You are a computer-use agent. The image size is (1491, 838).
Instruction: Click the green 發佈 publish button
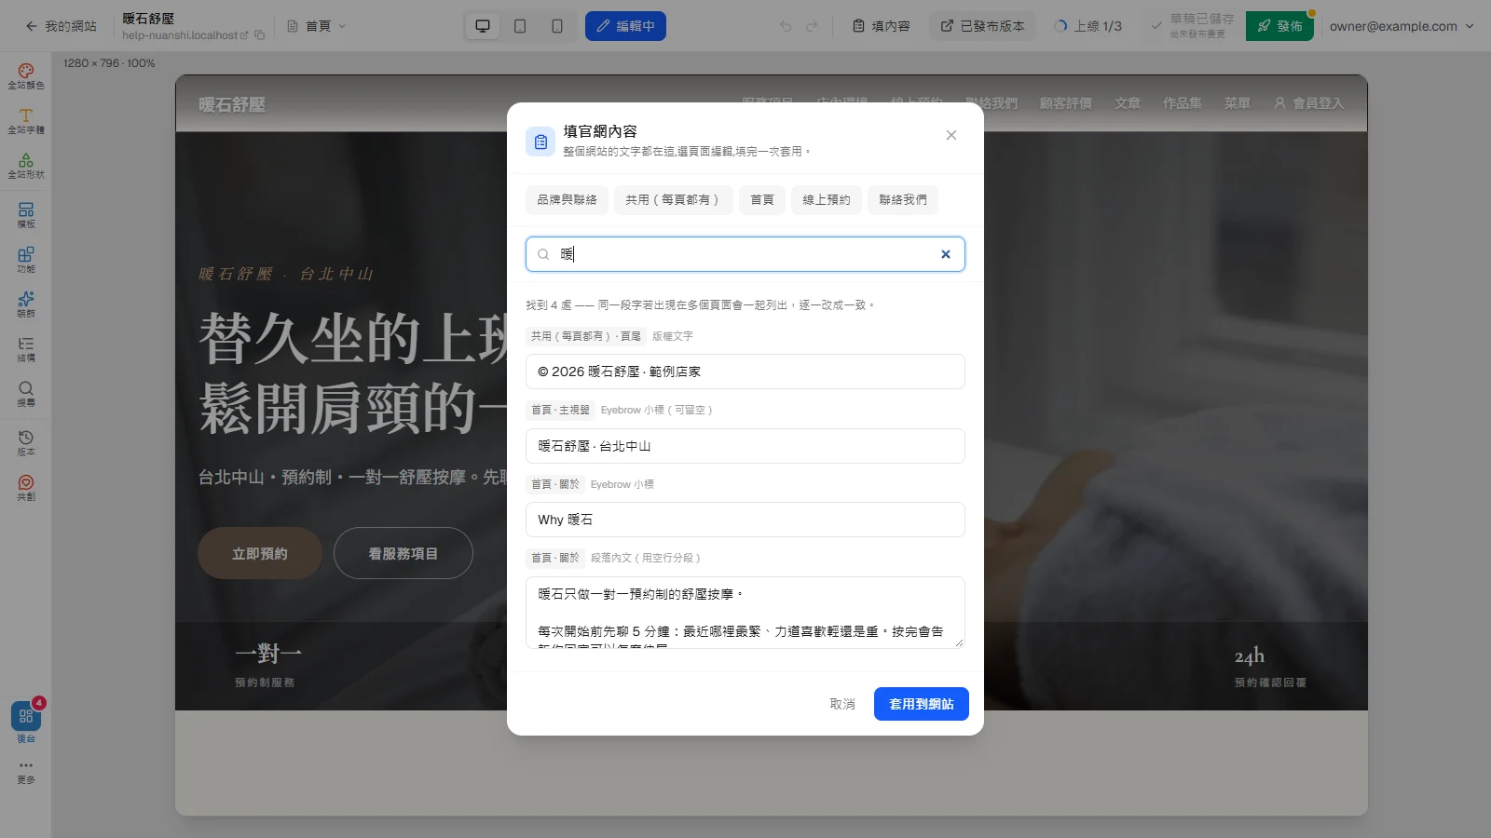(x=1279, y=26)
